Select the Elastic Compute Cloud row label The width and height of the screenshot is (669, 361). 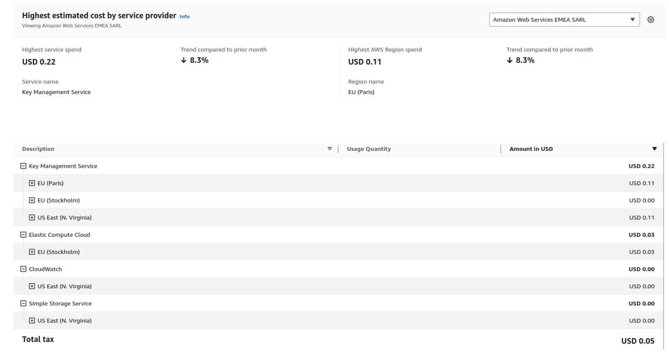(x=59, y=235)
